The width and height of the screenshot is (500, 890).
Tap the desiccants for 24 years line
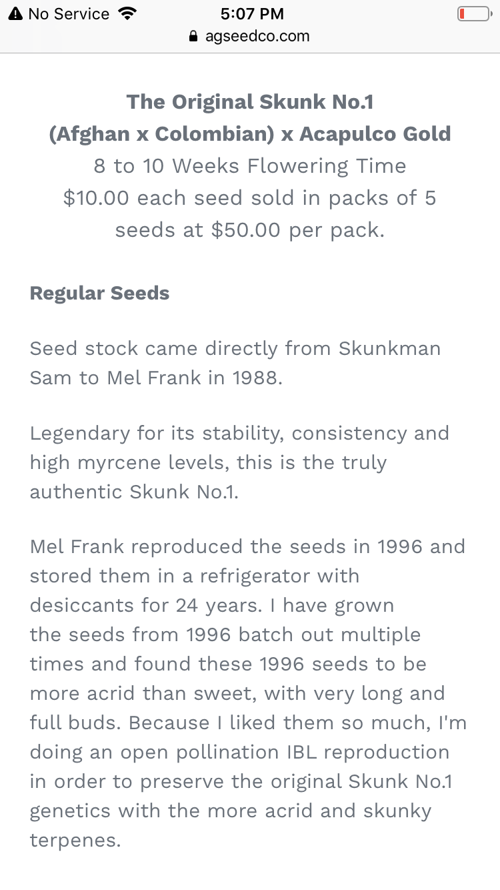(x=212, y=605)
